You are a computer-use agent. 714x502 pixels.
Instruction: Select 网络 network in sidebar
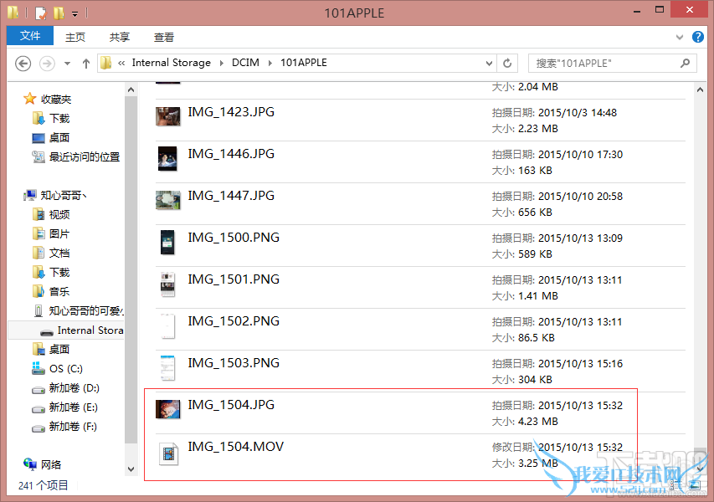pos(43,464)
